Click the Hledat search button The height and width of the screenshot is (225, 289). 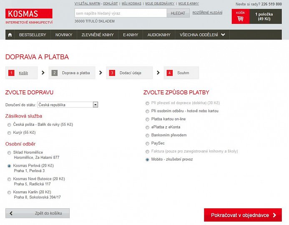coord(178,13)
